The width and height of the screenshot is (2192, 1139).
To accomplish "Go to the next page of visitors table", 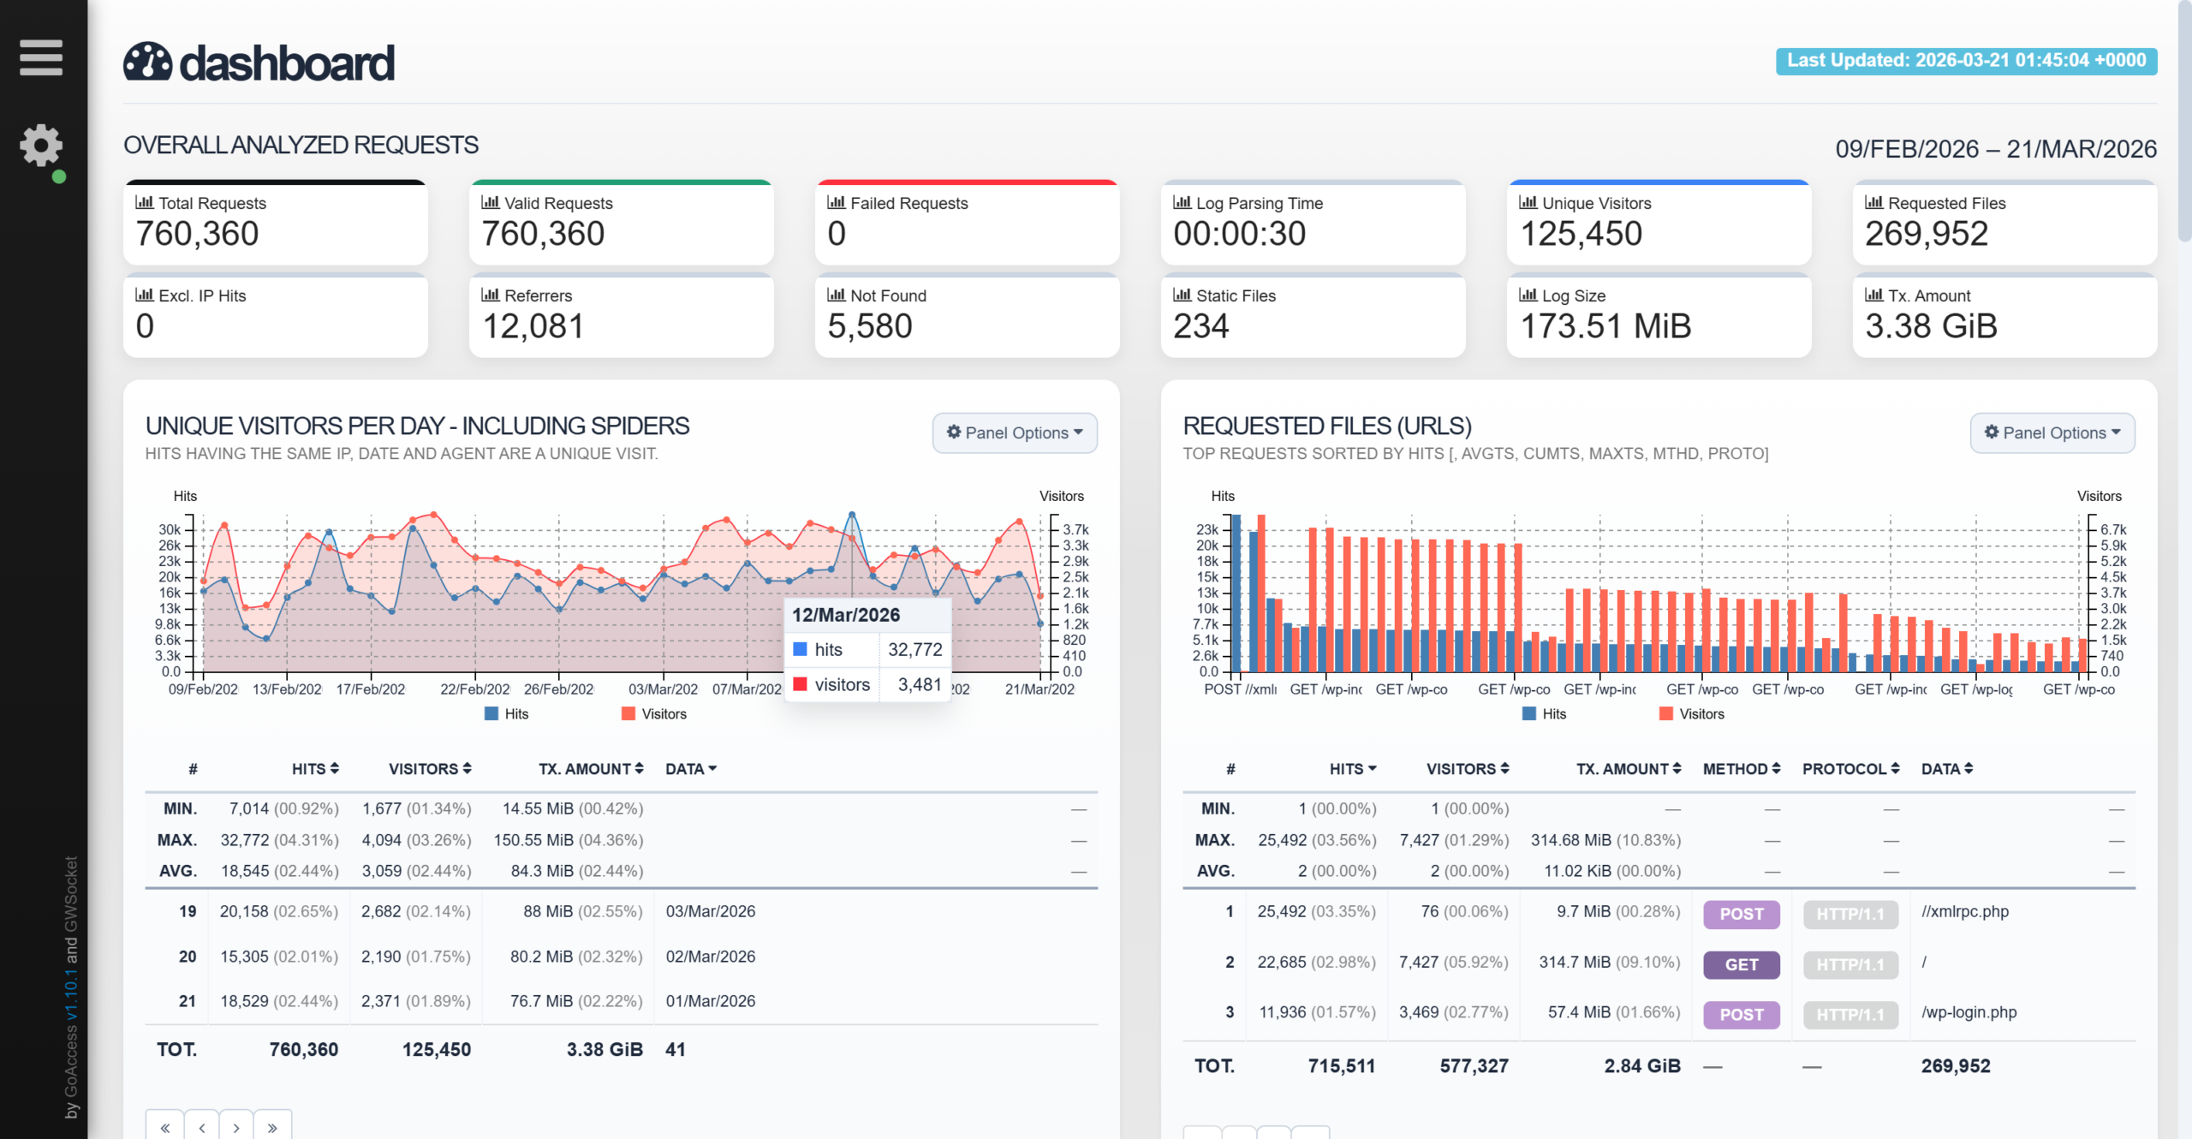I will [x=236, y=1127].
